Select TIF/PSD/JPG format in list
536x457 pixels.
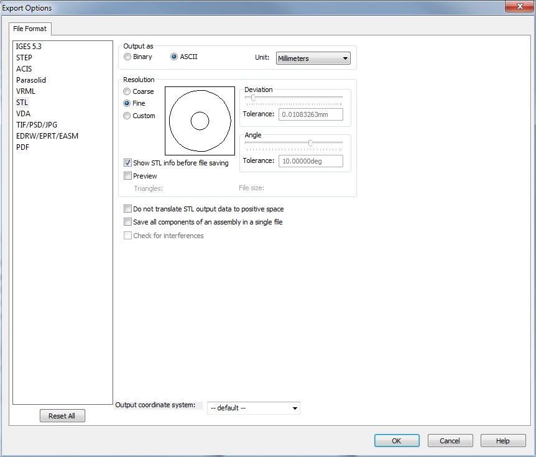point(37,125)
